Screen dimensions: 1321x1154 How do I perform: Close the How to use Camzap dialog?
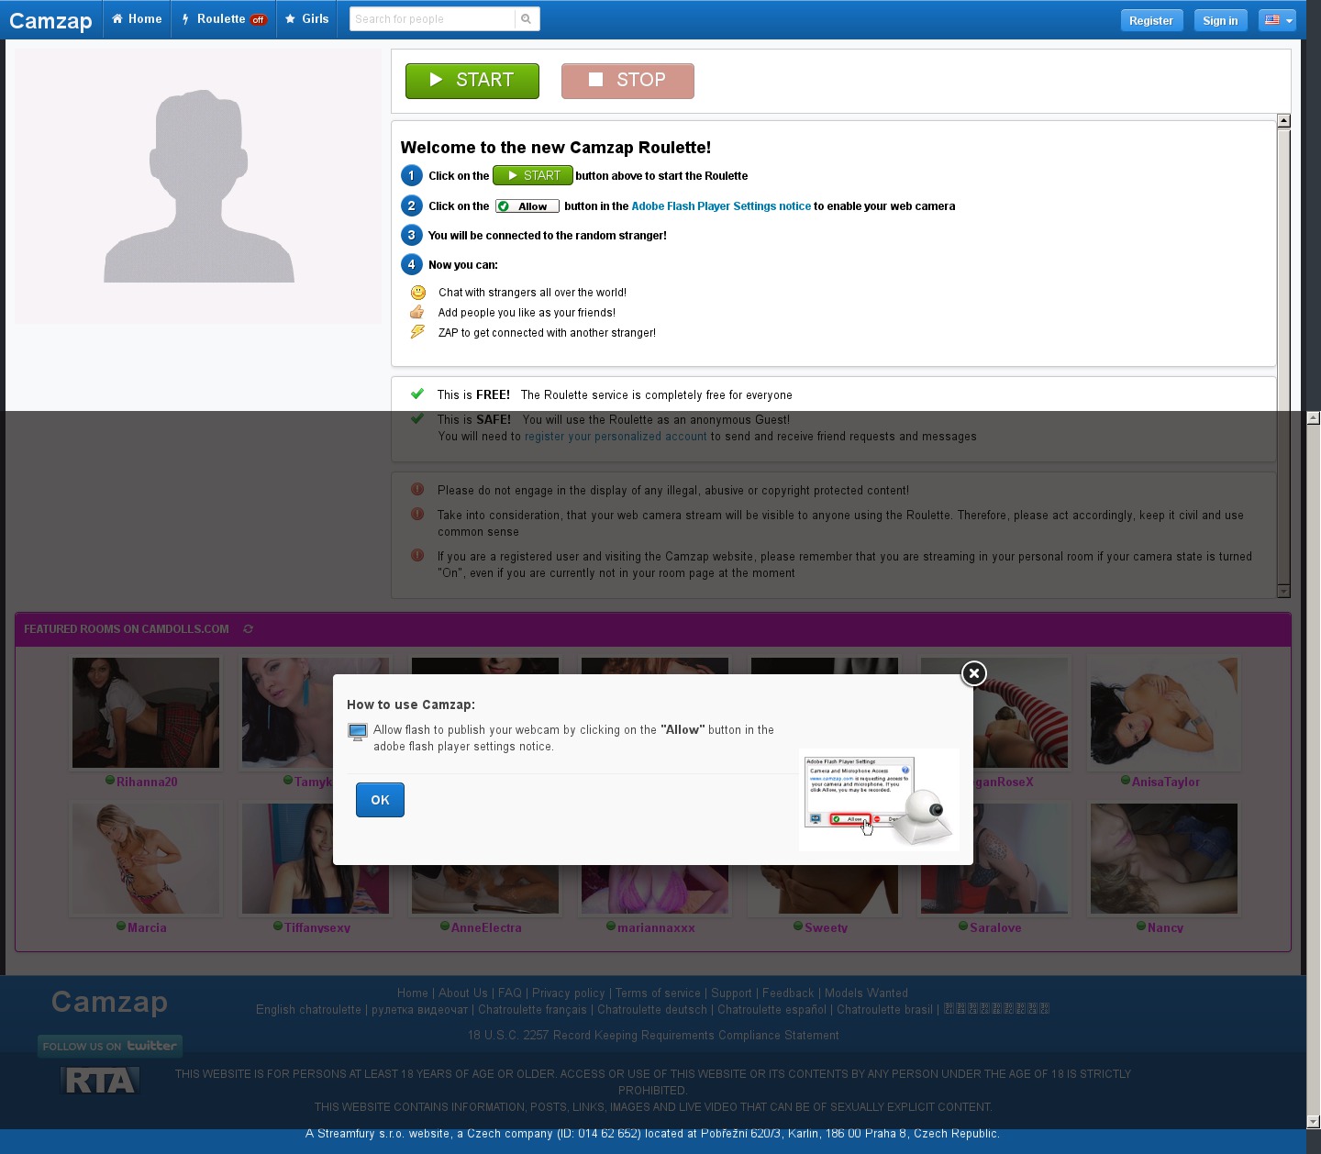point(973,673)
